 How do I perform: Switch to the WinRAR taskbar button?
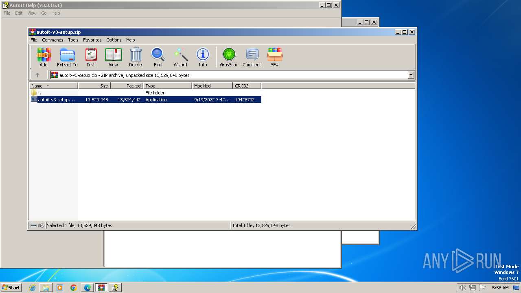coord(101,288)
